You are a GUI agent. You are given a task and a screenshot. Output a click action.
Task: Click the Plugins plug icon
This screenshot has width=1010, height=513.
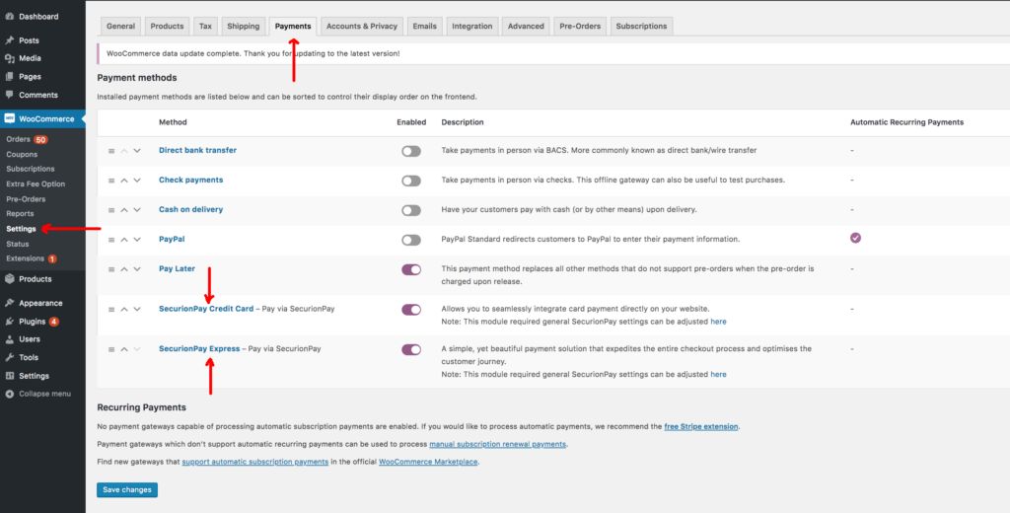pos(10,322)
